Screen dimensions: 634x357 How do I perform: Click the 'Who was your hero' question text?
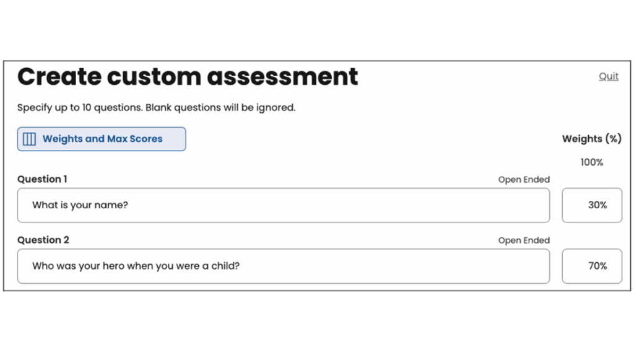pos(136,266)
